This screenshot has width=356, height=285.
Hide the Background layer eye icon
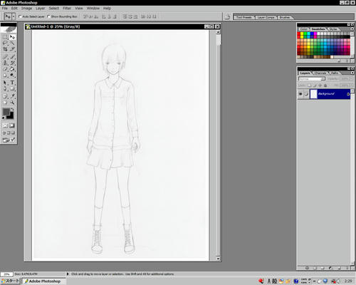pos(300,94)
